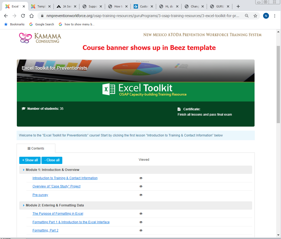Image resolution: width=281 pixels, height=239 pixels.
Task: Click viewed eye icon for Formatting Part 1
Action: (x=141, y=222)
